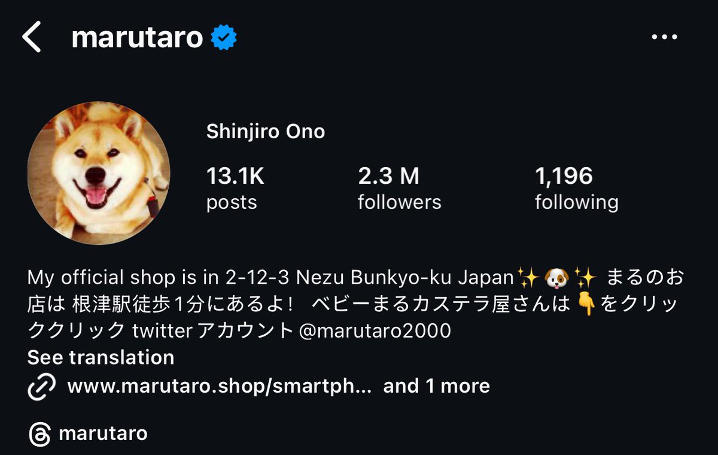The width and height of the screenshot is (718, 455).
Task: Open the three-dot more options menu
Action: [664, 37]
